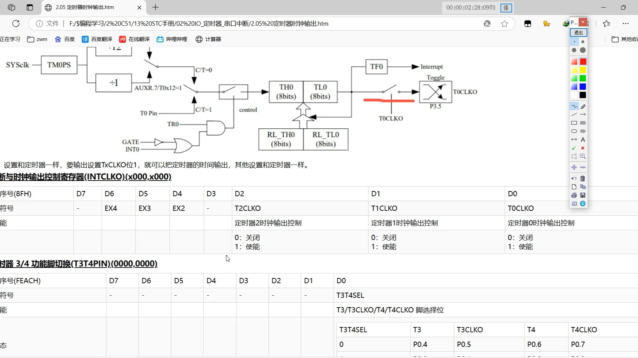
Task: Open the 百度翻译 bookmark
Action: click(97, 39)
